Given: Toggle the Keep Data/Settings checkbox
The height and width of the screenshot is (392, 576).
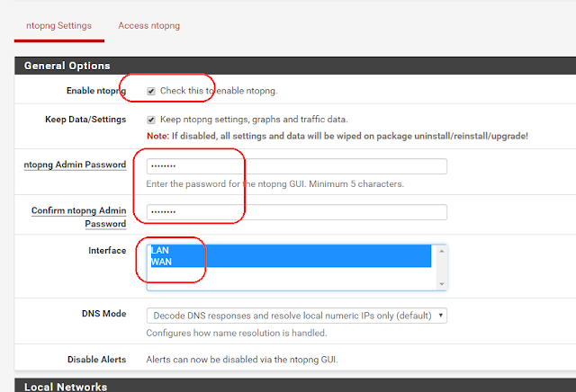Looking at the screenshot, I should tap(151, 120).
